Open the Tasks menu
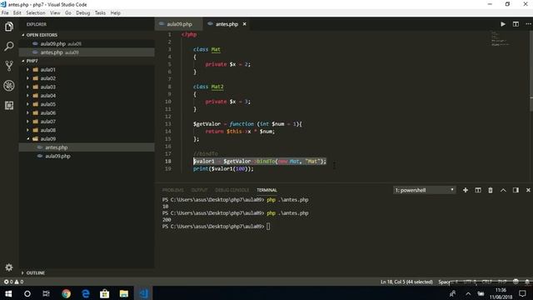 tap(100, 13)
